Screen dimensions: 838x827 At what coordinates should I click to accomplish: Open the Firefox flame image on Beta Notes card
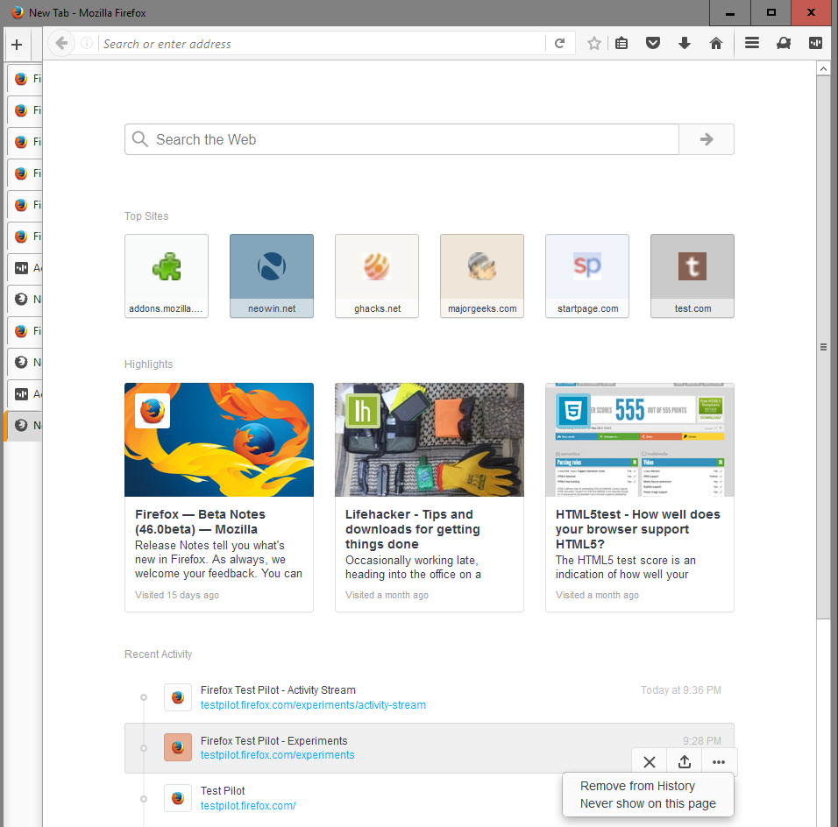(219, 440)
